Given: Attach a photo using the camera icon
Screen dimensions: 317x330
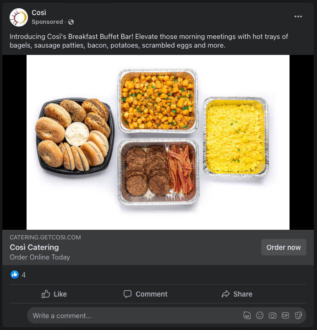Looking at the screenshot, I should tap(273, 315).
